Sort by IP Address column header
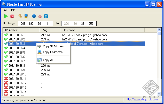Viewport: 164px width, 104px height. (x=21, y=30)
